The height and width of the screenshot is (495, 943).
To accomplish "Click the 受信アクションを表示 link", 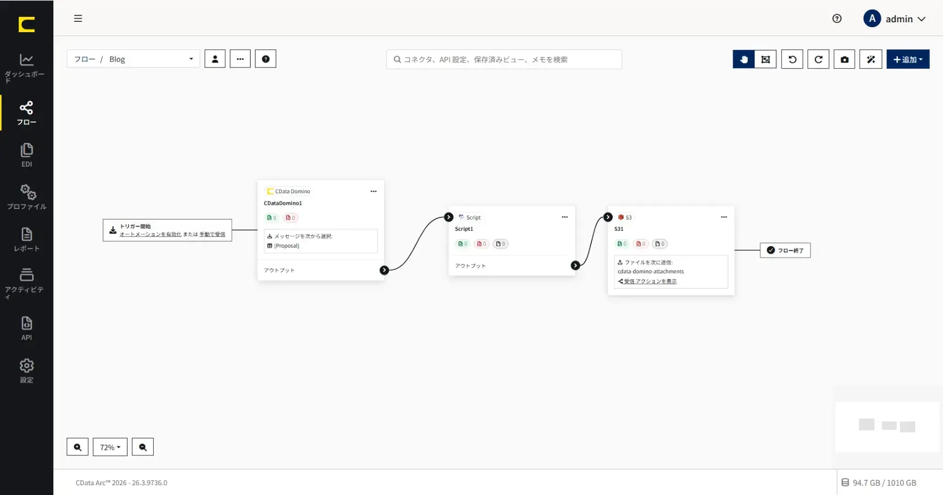I will point(650,282).
